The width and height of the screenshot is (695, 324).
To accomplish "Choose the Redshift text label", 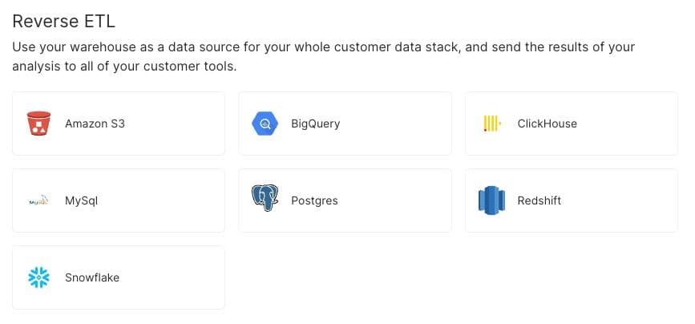I will point(539,200).
